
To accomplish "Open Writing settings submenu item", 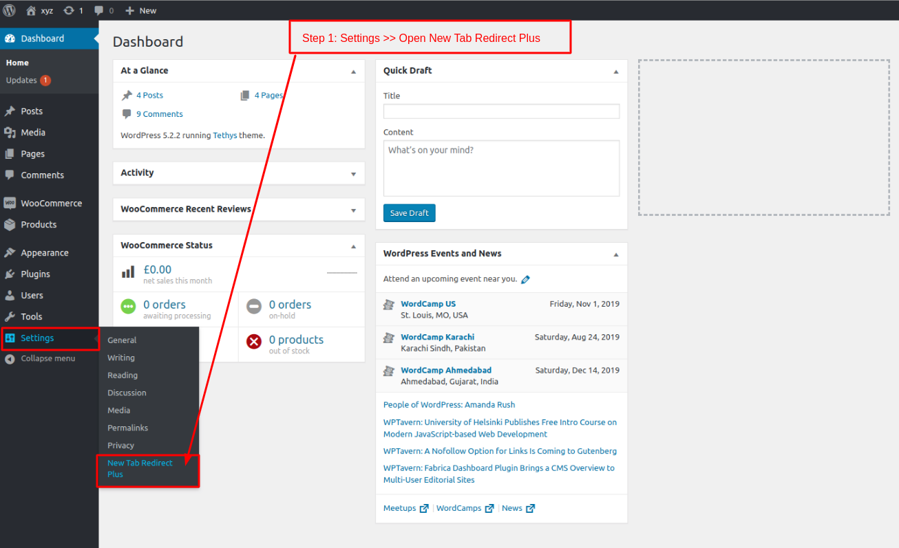I will pyautogui.click(x=121, y=358).
